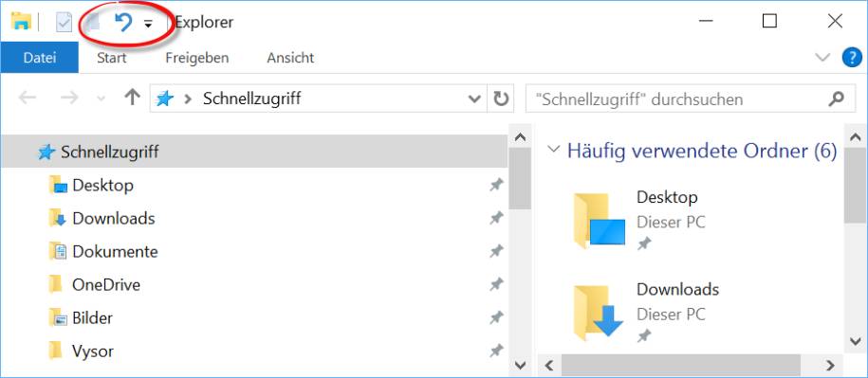
Task: Toggle the pin beside Vysor folder
Action: coord(496,351)
